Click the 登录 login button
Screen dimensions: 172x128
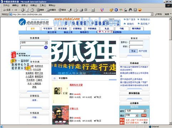tap(133, 51)
